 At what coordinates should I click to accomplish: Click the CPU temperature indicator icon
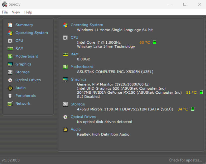(155, 42)
